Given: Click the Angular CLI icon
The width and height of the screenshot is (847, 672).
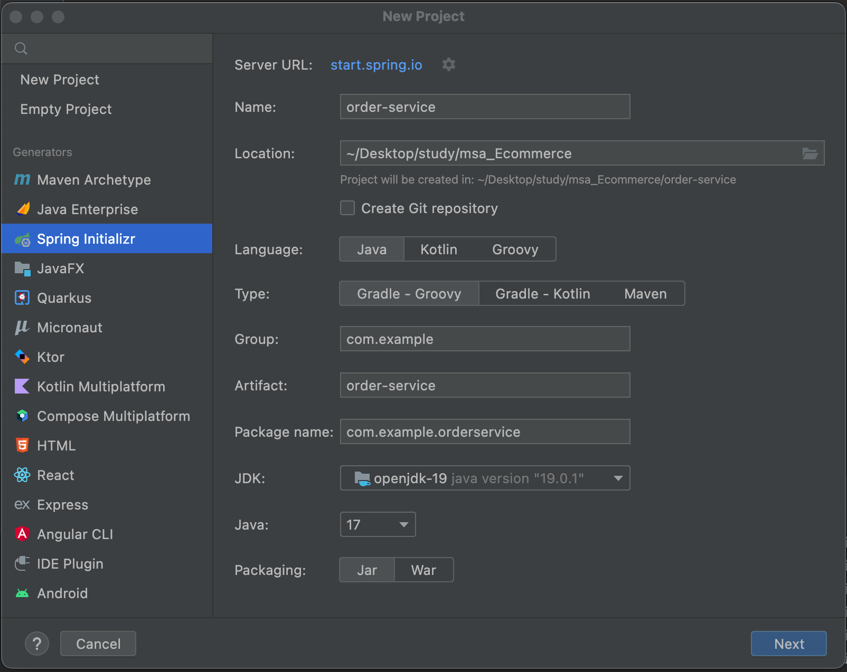Looking at the screenshot, I should [22, 534].
